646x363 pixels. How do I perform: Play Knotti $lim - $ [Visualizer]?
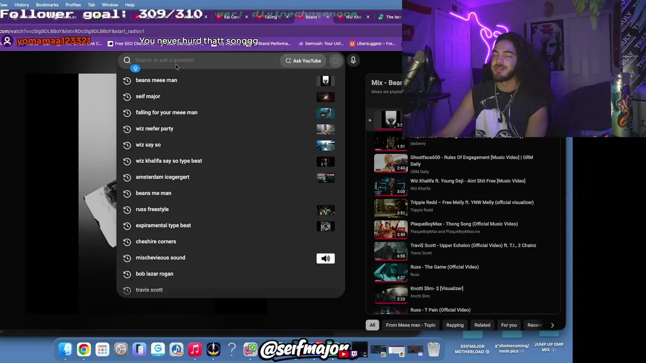(x=437, y=288)
